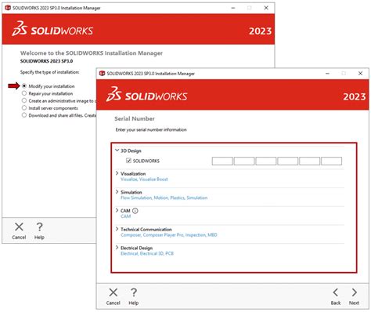Select Modify your installation radio option
Viewport: 371px width, 312px height.
pos(24,86)
